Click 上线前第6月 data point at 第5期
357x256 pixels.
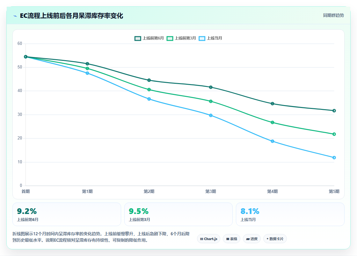point(334,111)
